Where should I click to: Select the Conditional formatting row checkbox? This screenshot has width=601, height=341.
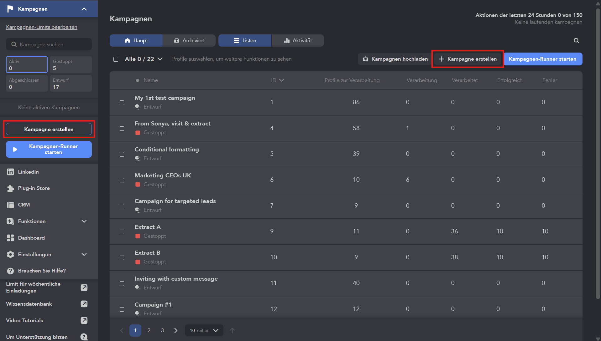click(122, 155)
